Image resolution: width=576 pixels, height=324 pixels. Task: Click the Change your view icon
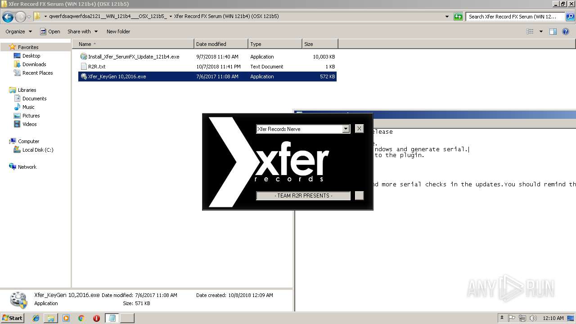pyautogui.click(x=530, y=31)
